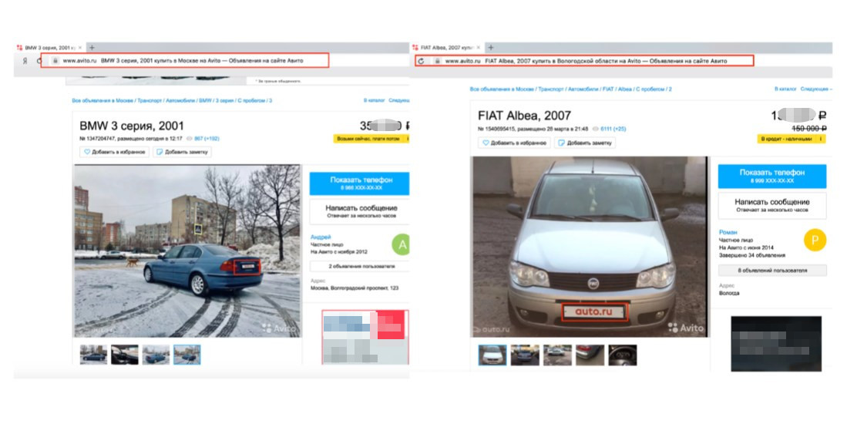Open 'Автомобили' breadcrumb in FIAT window
This screenshot has height=424, width=847.
[x=583, y=89]
